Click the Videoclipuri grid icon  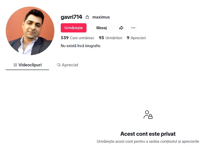[15, 65]
